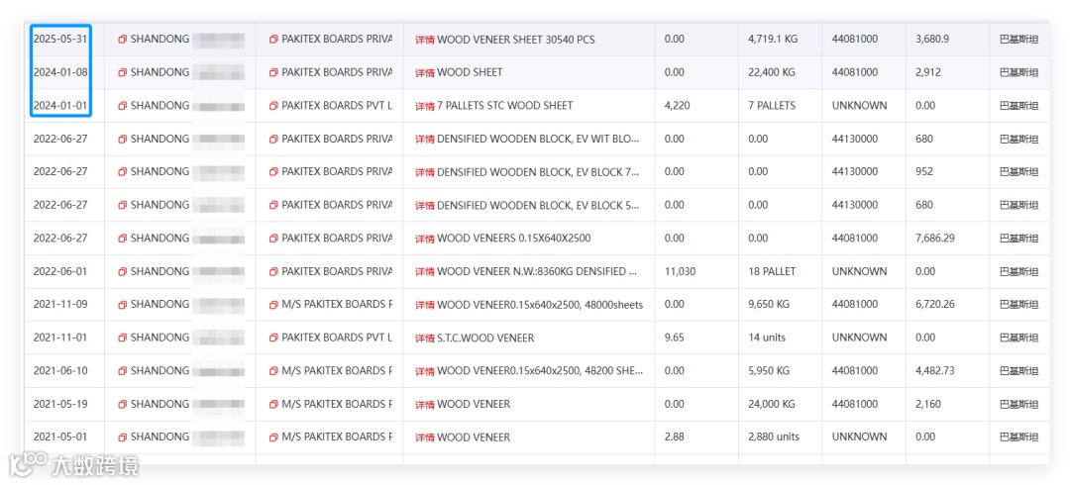This screenshot has width=1070, height=485.
Task: Click weight value 9,650 KG
Action: pos(769,304)
